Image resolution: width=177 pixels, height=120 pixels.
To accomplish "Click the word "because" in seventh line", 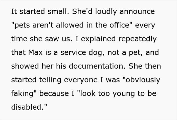I will (x=54, y=94).
